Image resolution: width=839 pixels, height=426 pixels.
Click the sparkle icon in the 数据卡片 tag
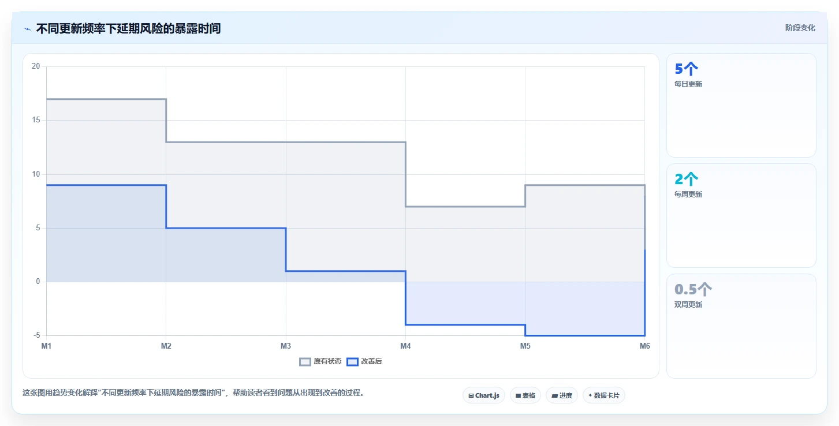(590, 396)
